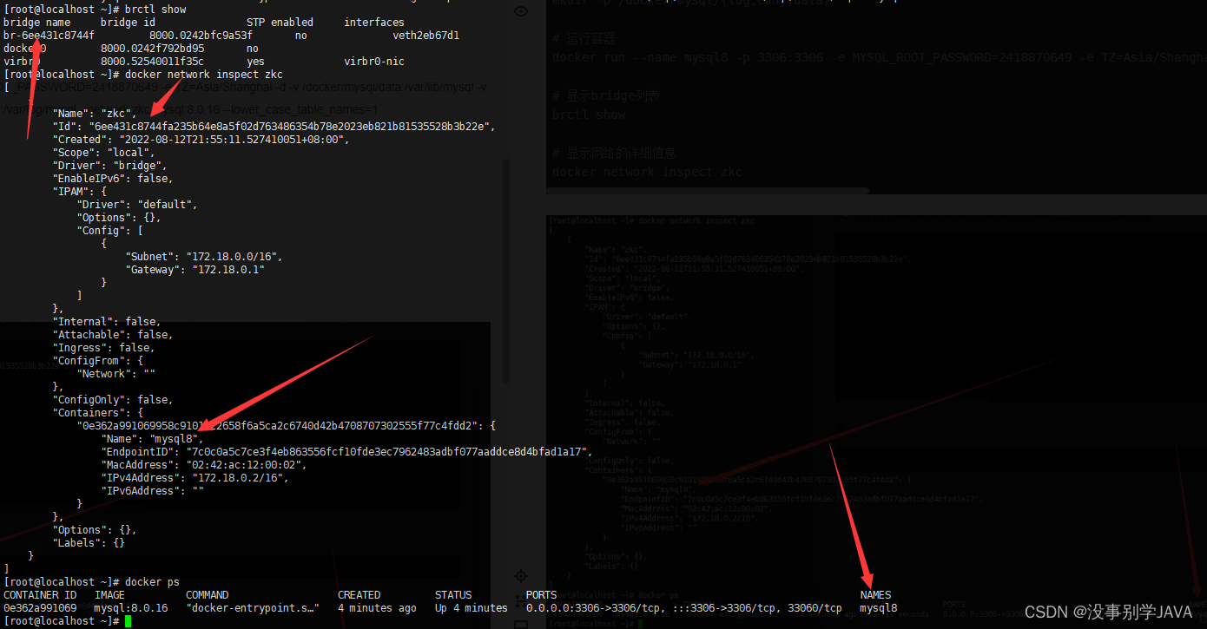Click '"Name": "mysql8"' in foreground terminal
This screenshot has width=1207, height=629.
click(x=152, y=439)
